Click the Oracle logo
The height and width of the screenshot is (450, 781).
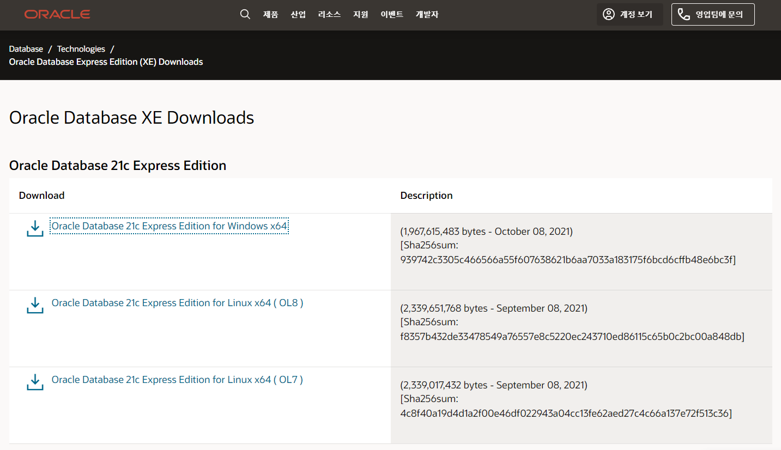pyautogui.click(x=57, y=14)
